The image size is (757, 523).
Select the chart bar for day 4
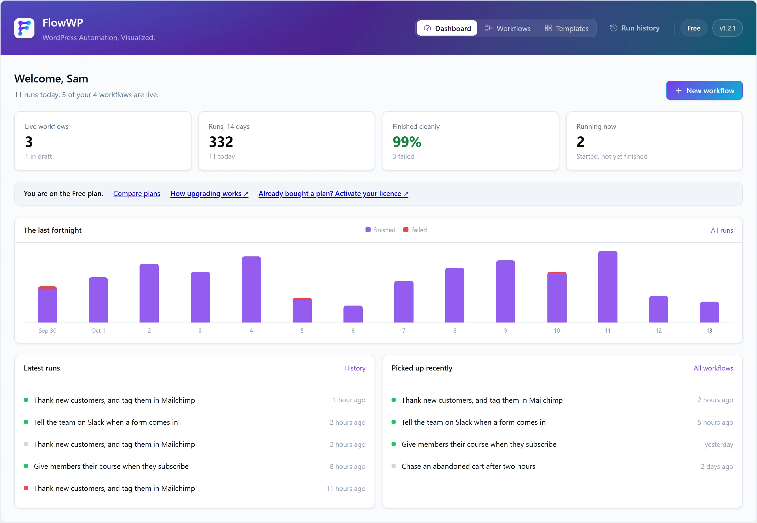pyautogui.click(x=251, y=289)
